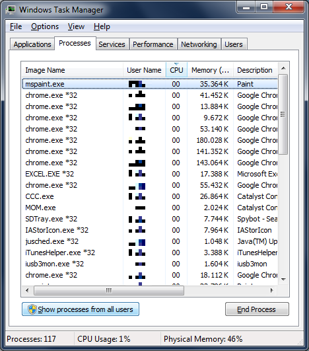Click the 2.024 K memory value
This screenshot has width=309, height=351.
click(x=216, y=208)
